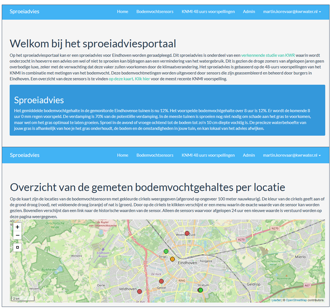Click the '2 km' map scale bar
The image size is (331, 308).
click(x=22, y=299)
